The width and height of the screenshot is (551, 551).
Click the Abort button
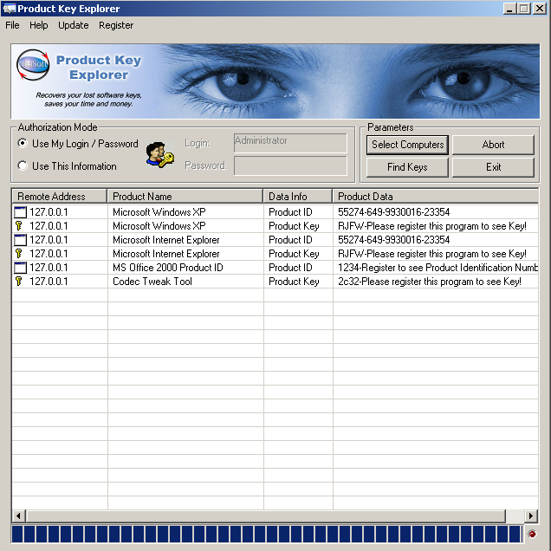(493, 145)
